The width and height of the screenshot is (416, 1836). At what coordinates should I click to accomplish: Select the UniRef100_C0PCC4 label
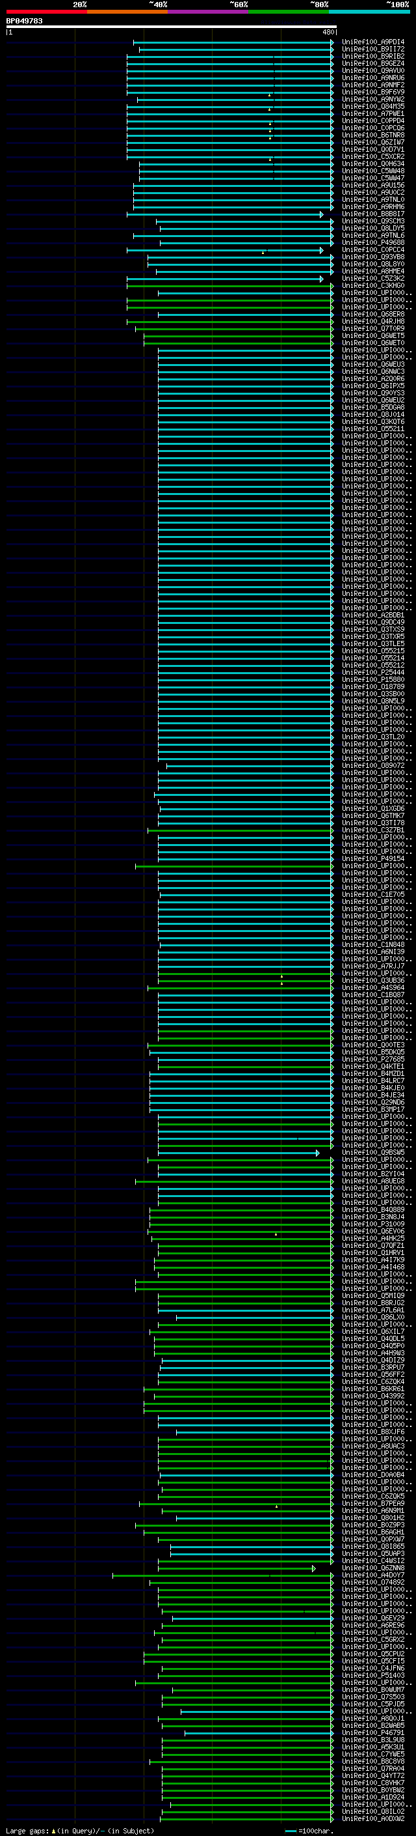coord(373,250)
